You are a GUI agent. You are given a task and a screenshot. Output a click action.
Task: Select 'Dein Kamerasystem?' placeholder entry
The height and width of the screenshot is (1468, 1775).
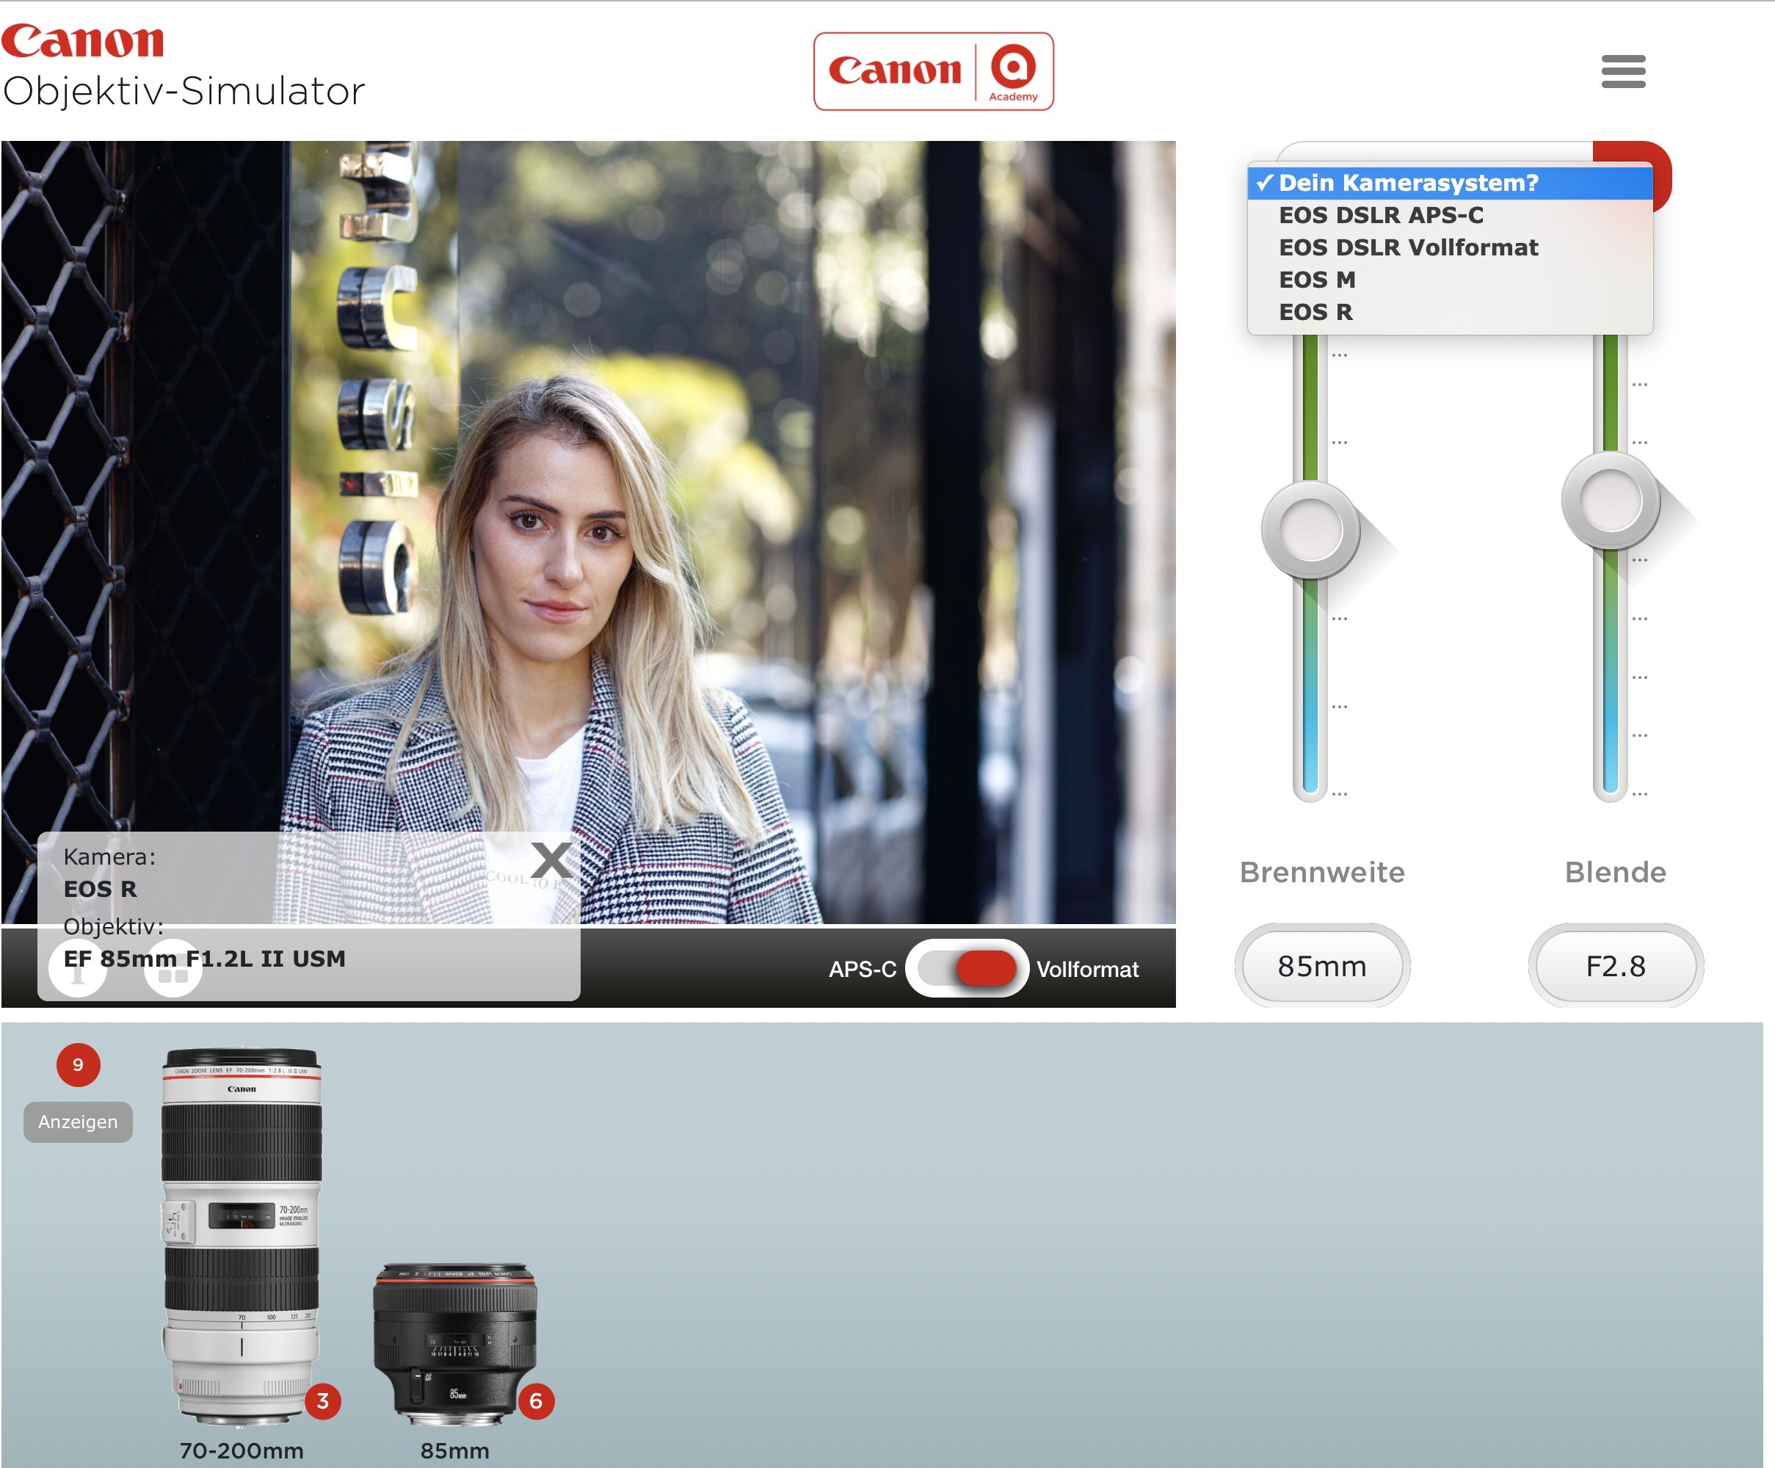click(1407, 183)
